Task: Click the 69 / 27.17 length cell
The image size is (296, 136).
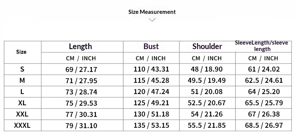Action: 81,70
